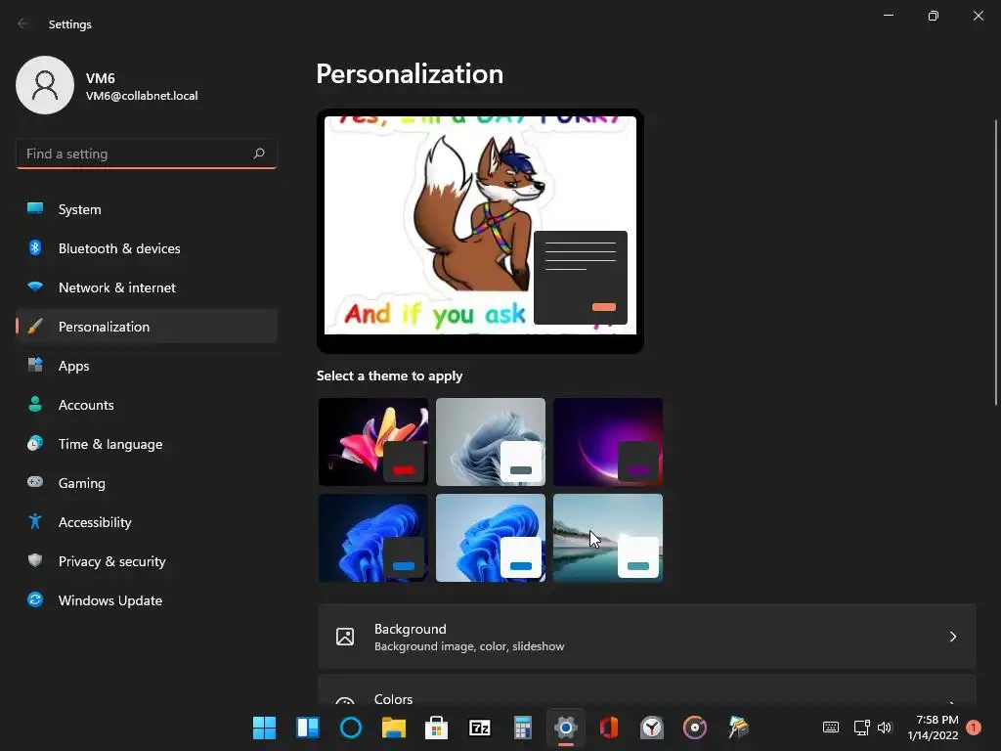Open the disc app in taskbar

[695, 728]
